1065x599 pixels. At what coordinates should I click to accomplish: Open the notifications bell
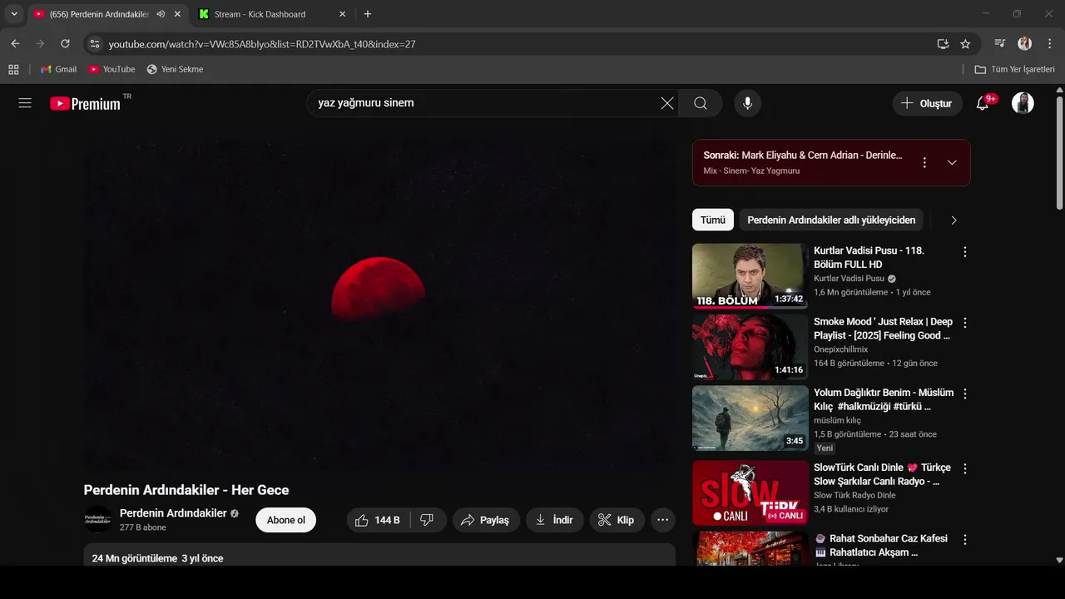tap(983, 103)
